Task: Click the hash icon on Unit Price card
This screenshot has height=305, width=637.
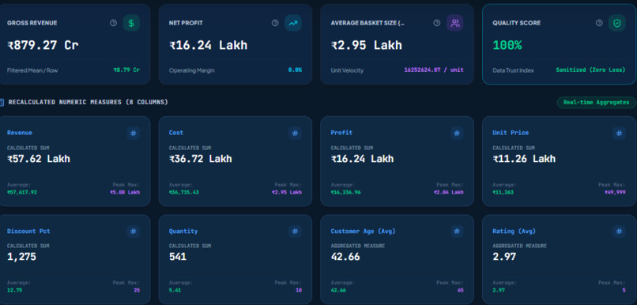Action: pyautogui.click(x=619, y=134)
